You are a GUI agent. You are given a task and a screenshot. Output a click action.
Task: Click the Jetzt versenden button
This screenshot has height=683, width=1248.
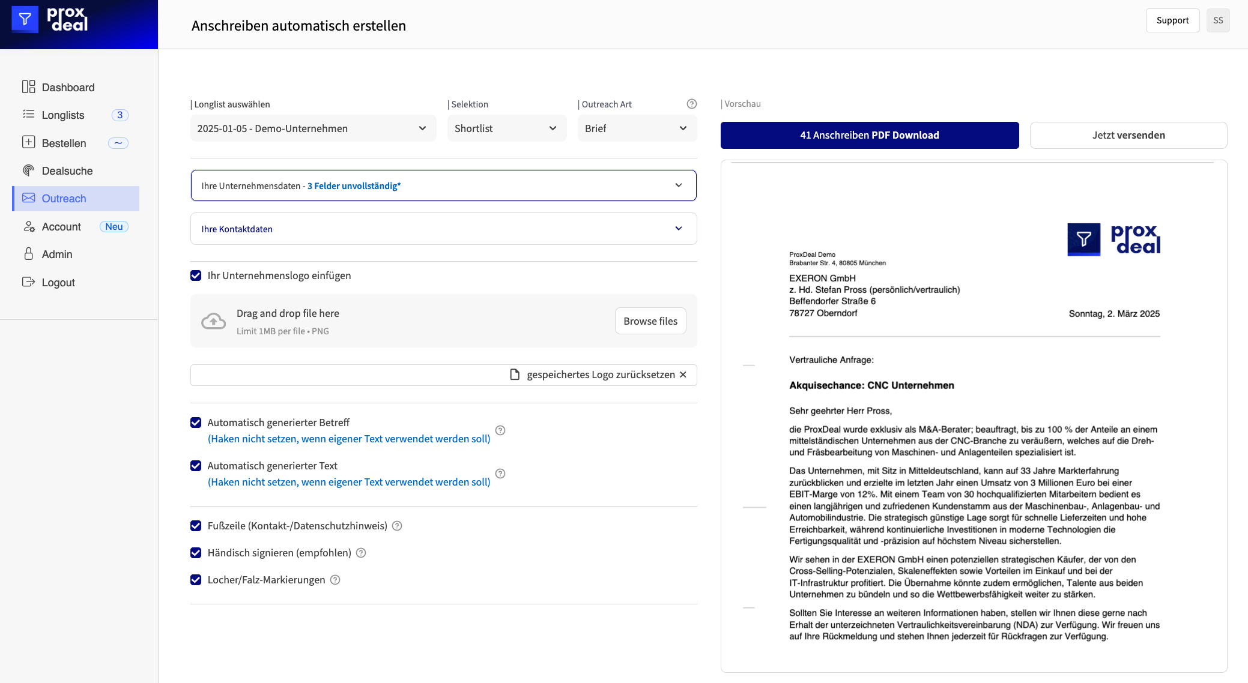[x=1128, y=135]
